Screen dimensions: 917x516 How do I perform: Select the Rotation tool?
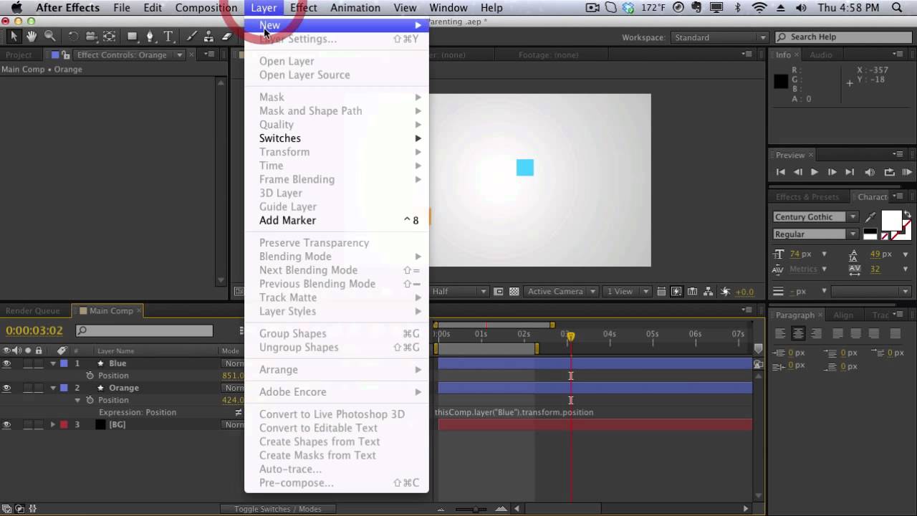(73, 37)
